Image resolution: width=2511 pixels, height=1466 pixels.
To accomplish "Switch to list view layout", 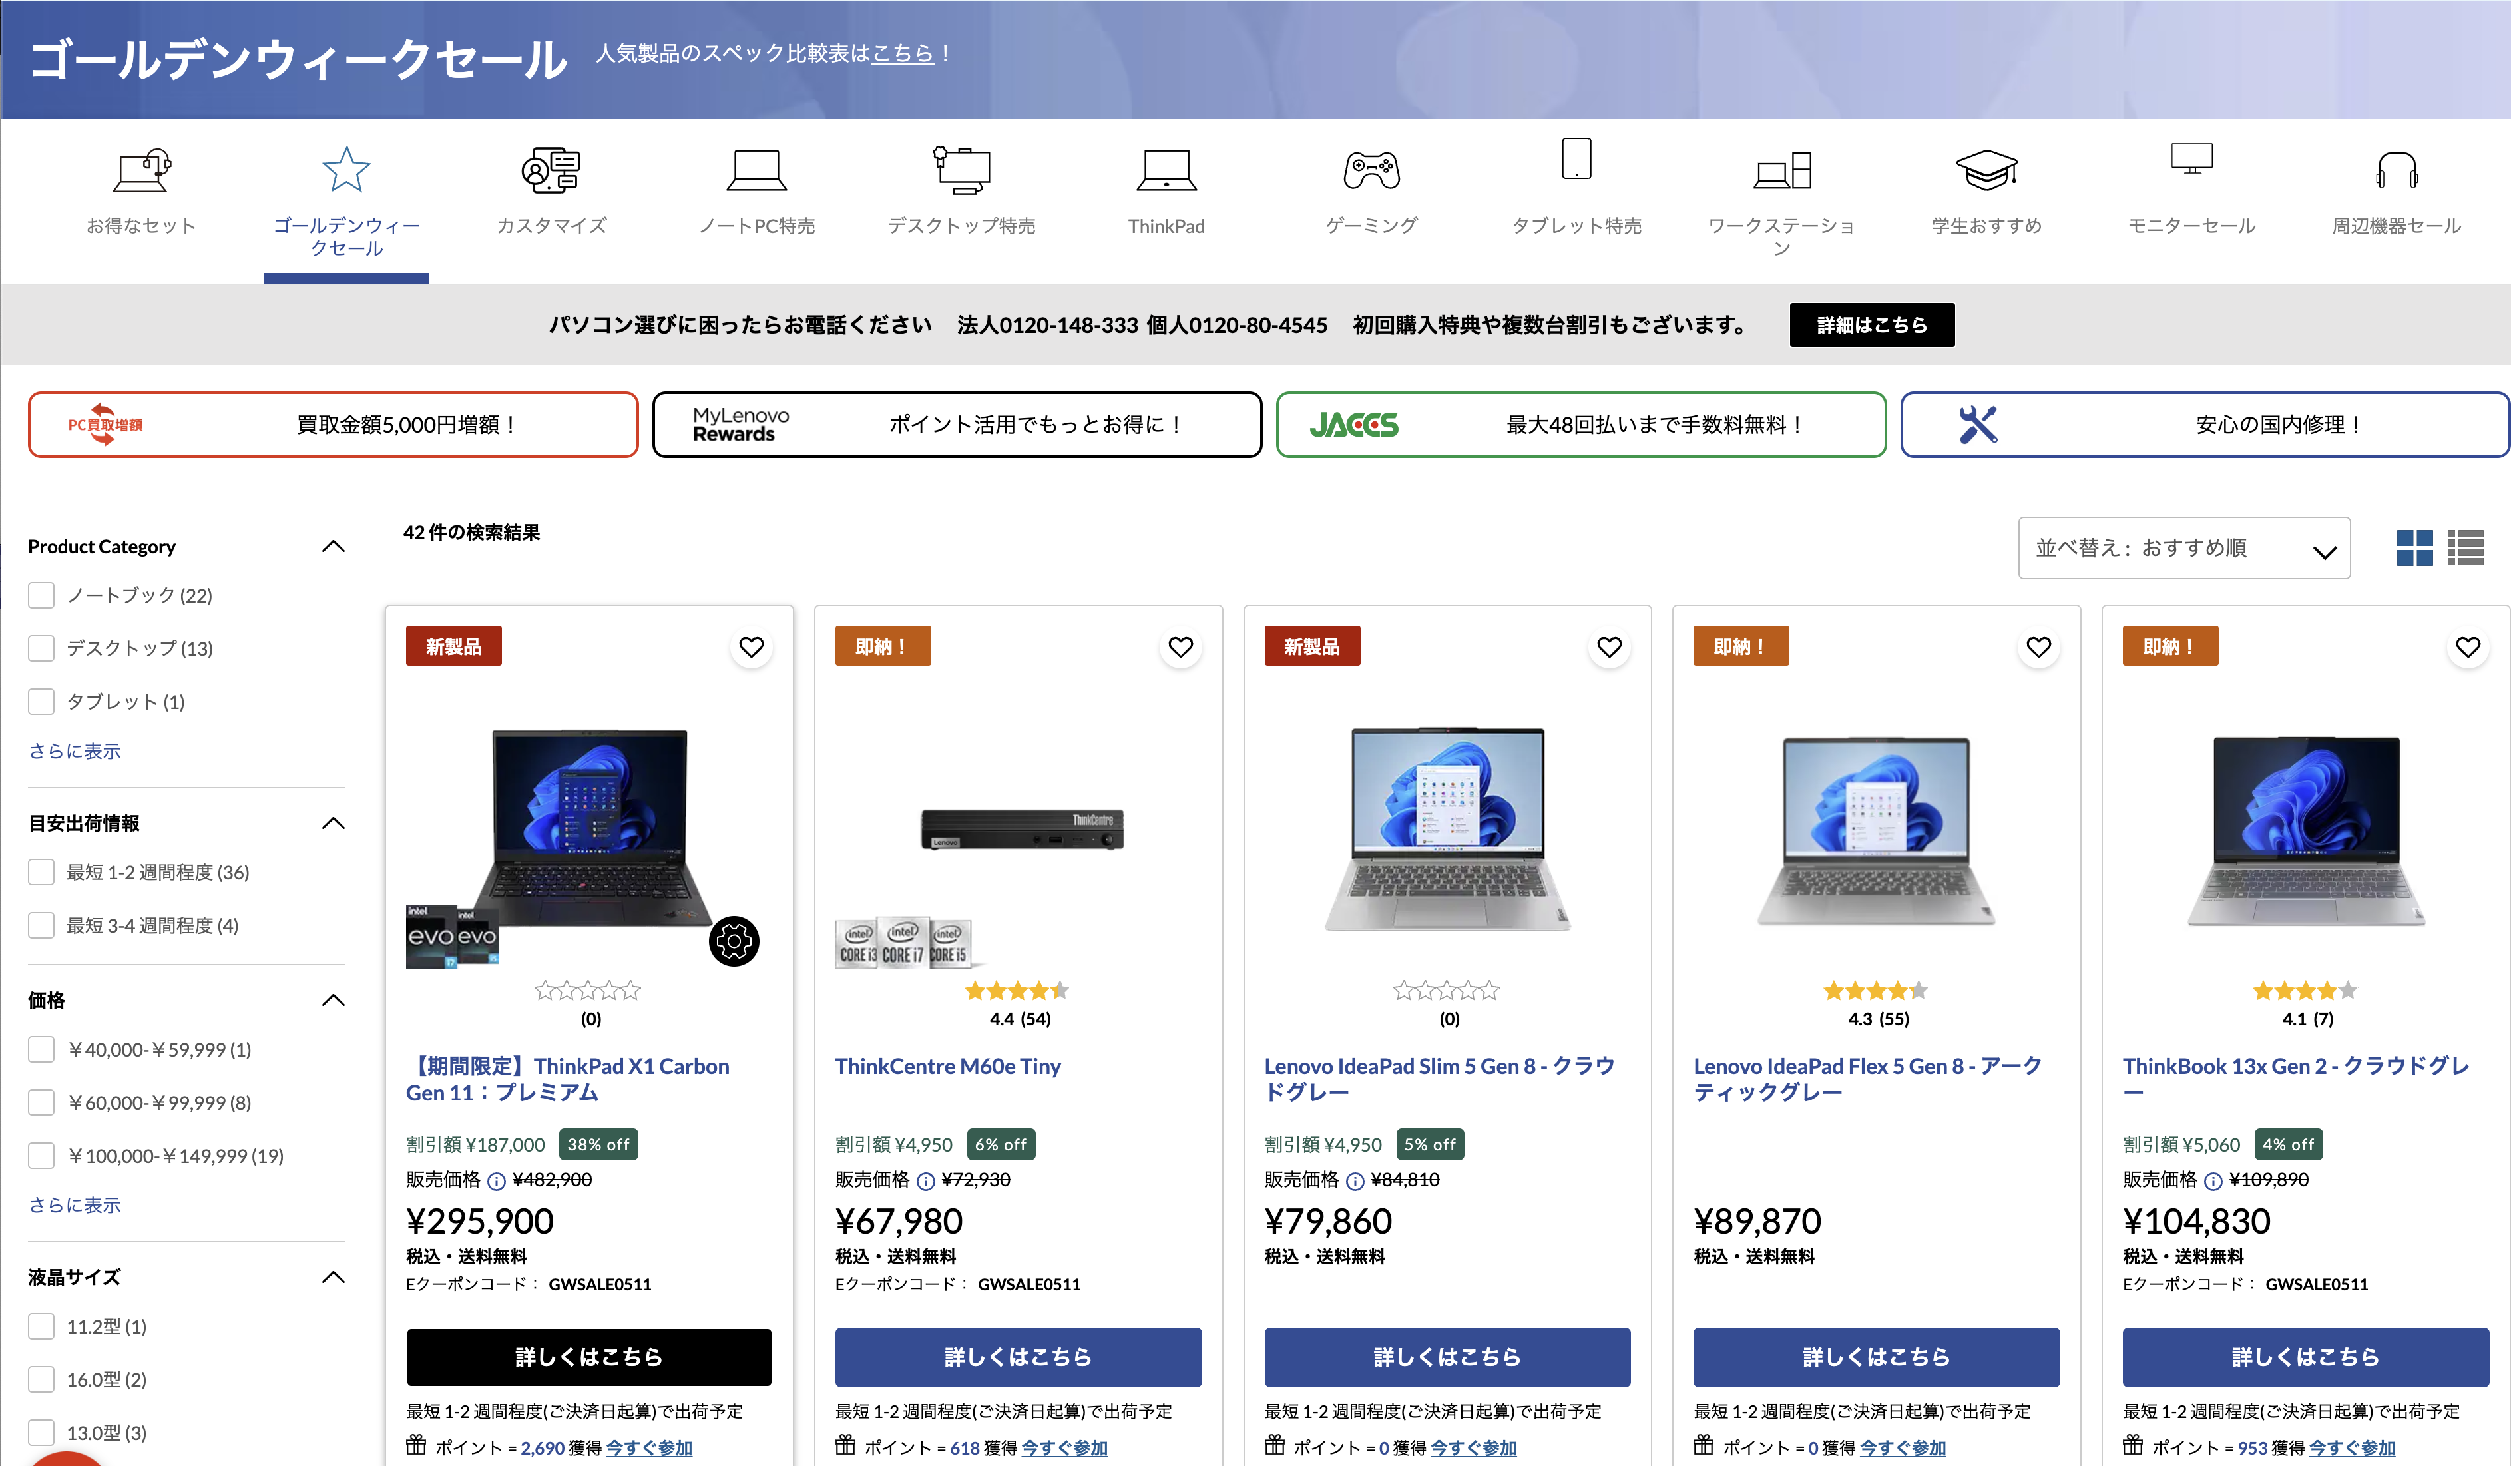I will [x=2465, y=547].
